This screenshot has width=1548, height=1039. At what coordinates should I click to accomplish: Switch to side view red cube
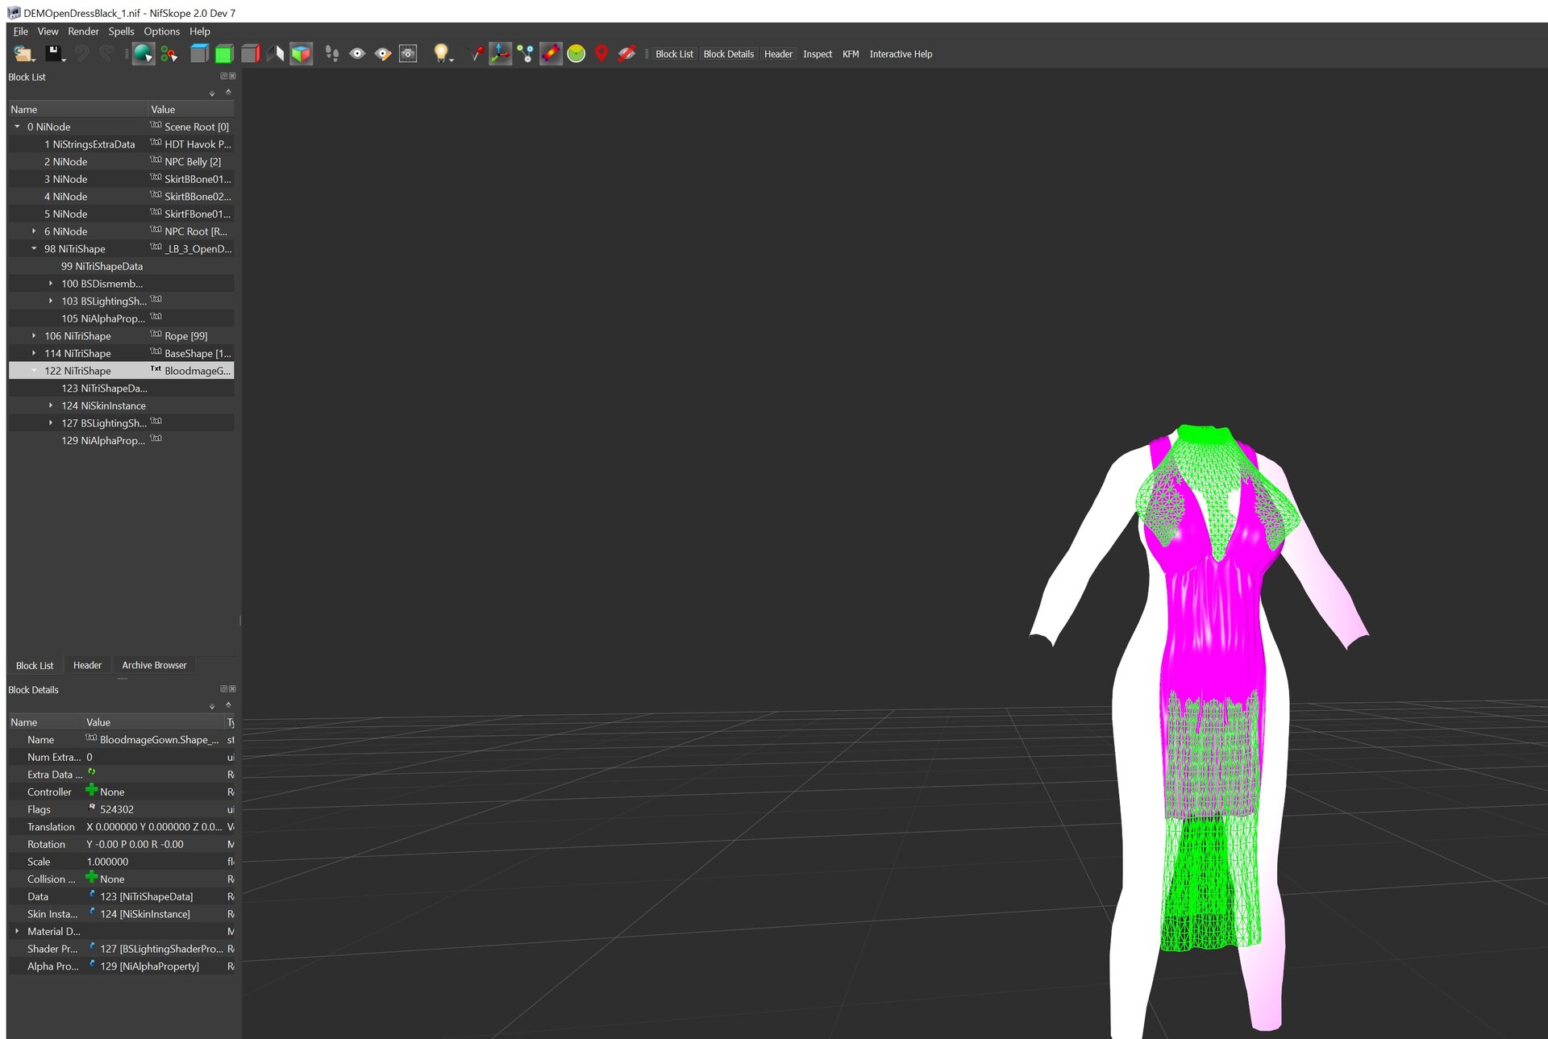tap(250, 54)
